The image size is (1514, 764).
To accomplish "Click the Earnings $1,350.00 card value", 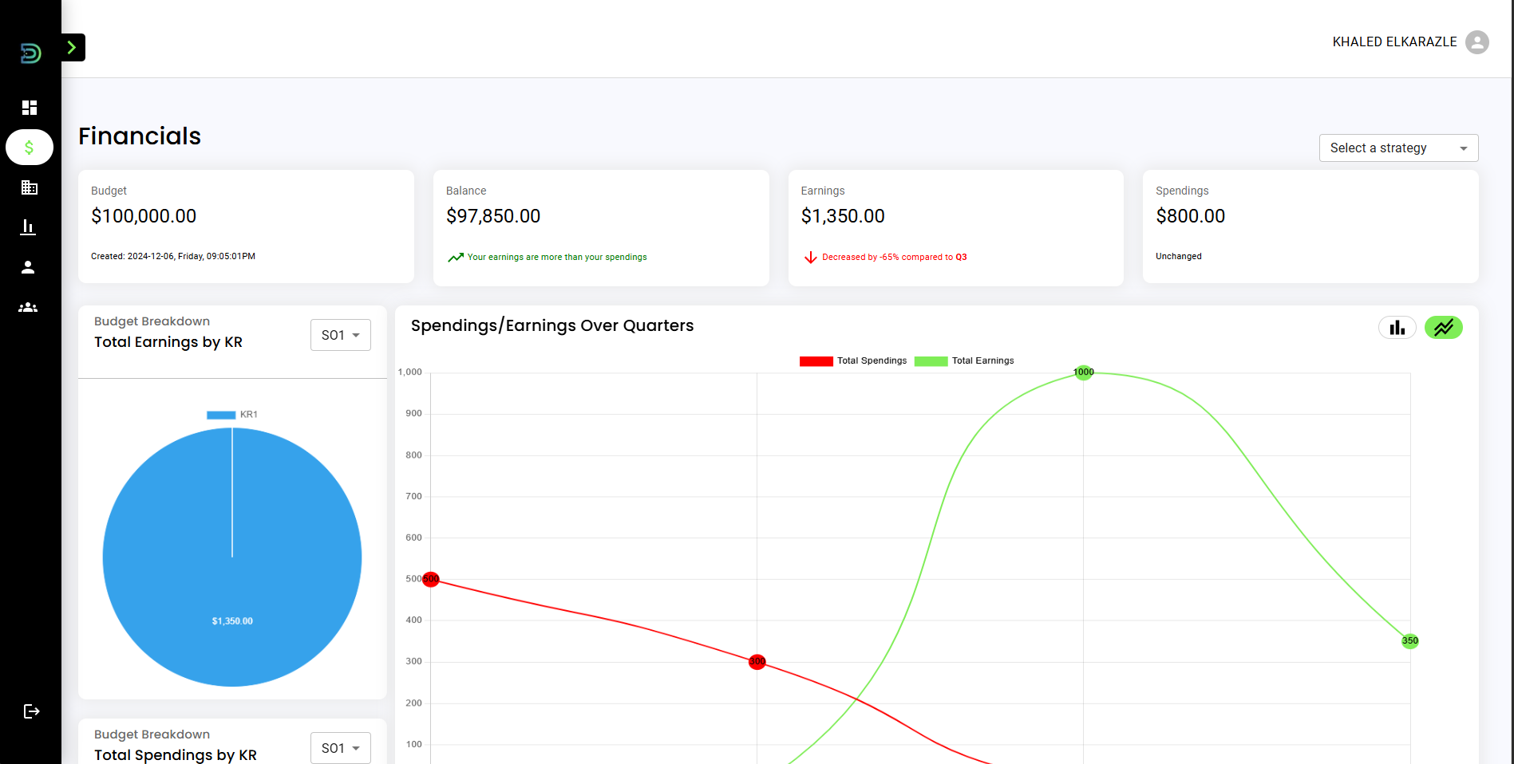I will 843,216.
